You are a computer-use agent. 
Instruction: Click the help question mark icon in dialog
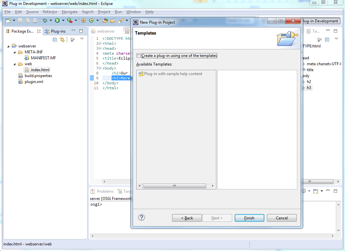pyautogui.click(x=142, y=217)
